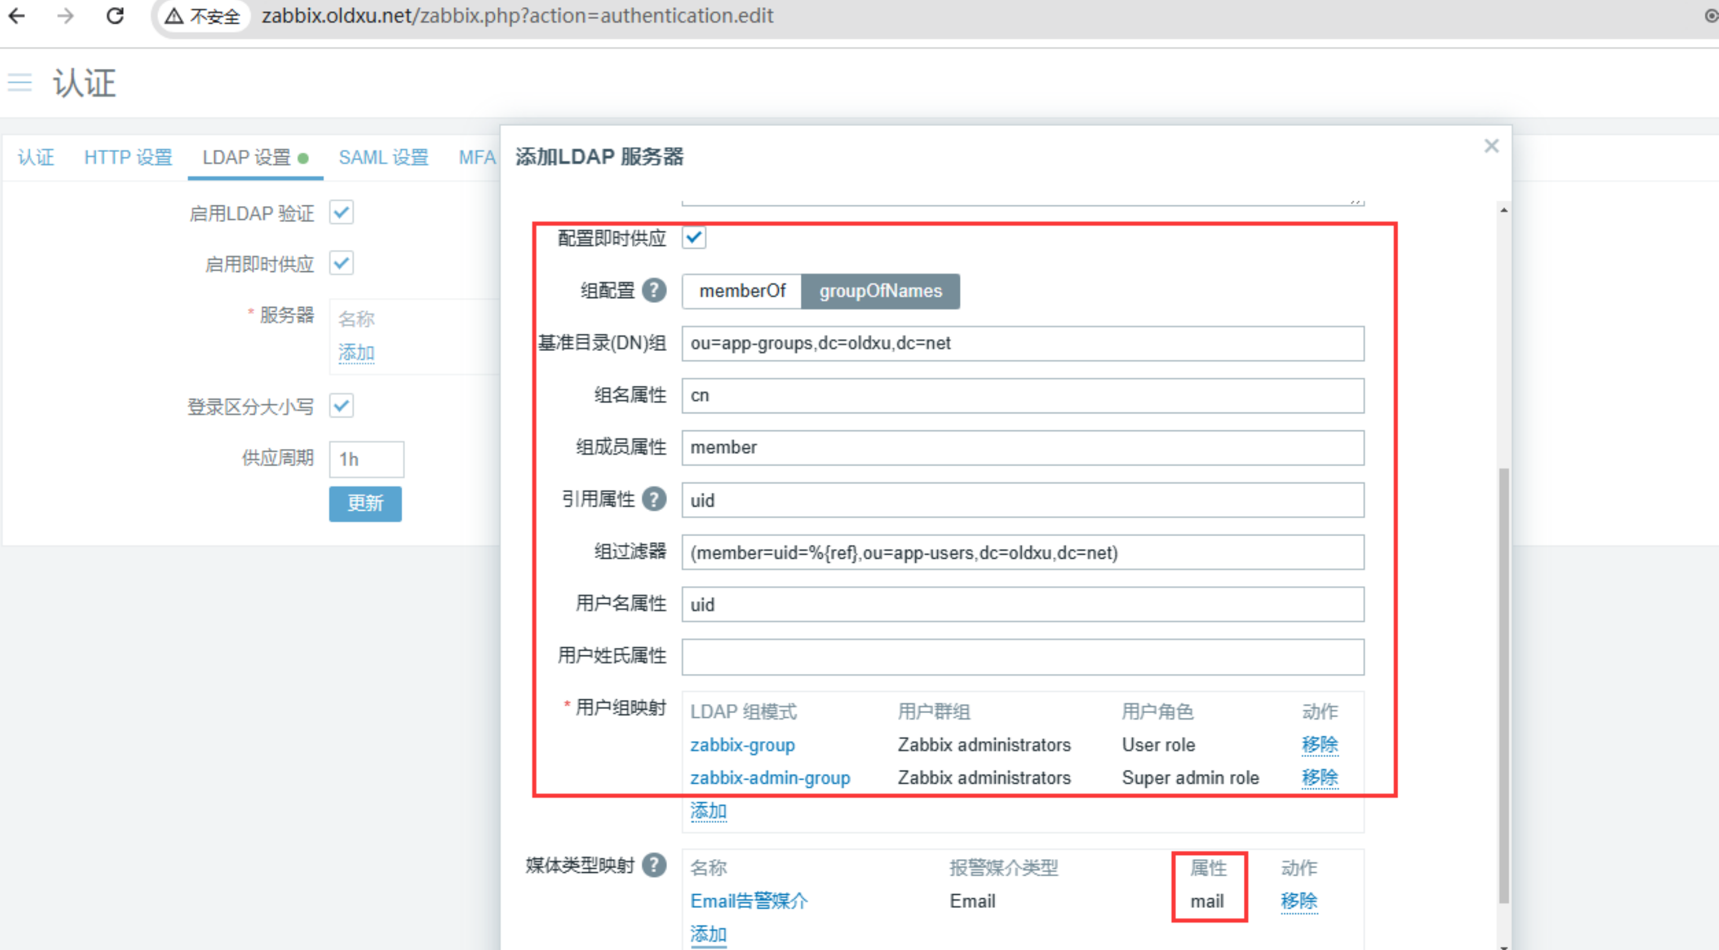Close the 添加LDAP 服务器 dialog
The image size is (1719, 950).
(x=1492, y=146)
